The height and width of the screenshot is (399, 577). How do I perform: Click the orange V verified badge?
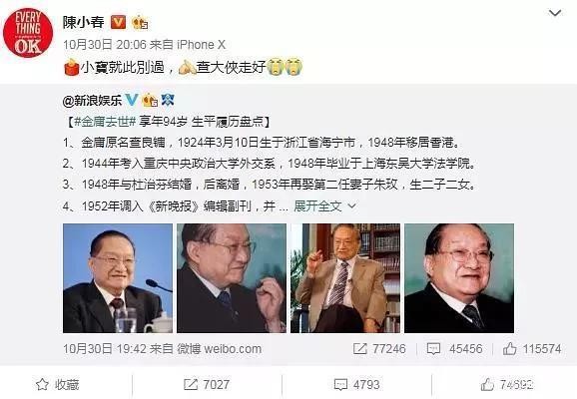118,22
